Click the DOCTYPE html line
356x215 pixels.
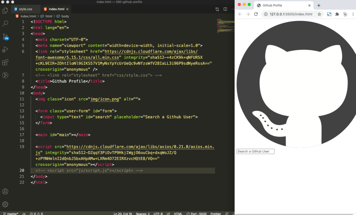[x=49, y=22]
